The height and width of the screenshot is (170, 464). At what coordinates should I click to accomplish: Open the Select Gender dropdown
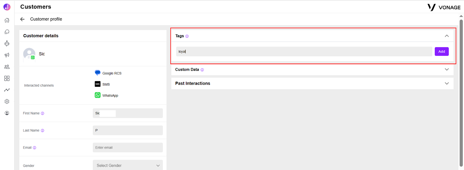128,165
